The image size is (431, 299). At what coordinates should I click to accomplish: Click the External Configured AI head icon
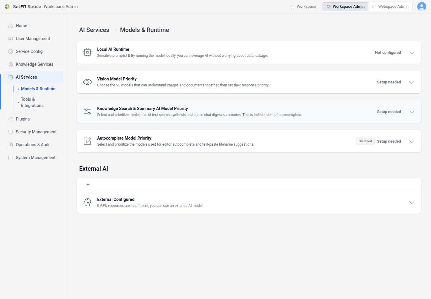(x=87, y=202)
